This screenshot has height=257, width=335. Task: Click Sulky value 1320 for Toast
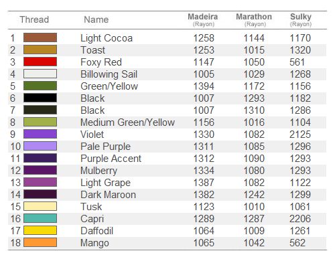click(x=300, y=50)
